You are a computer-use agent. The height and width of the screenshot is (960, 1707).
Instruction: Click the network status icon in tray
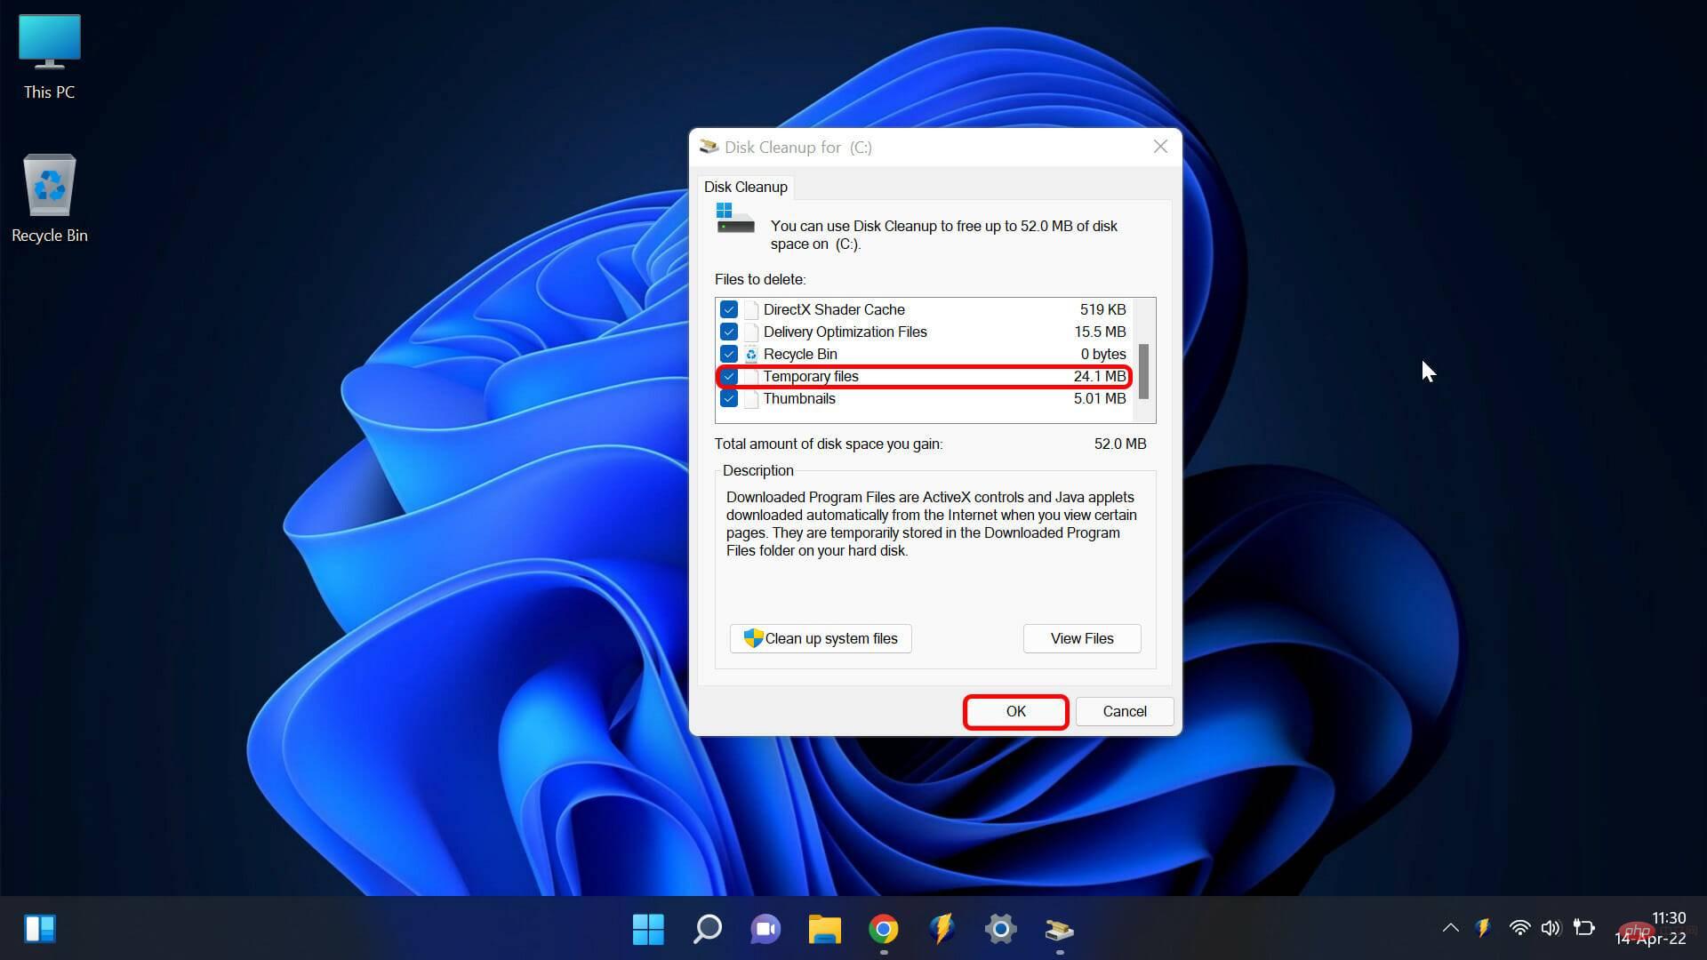click(x=1519, y=930)
